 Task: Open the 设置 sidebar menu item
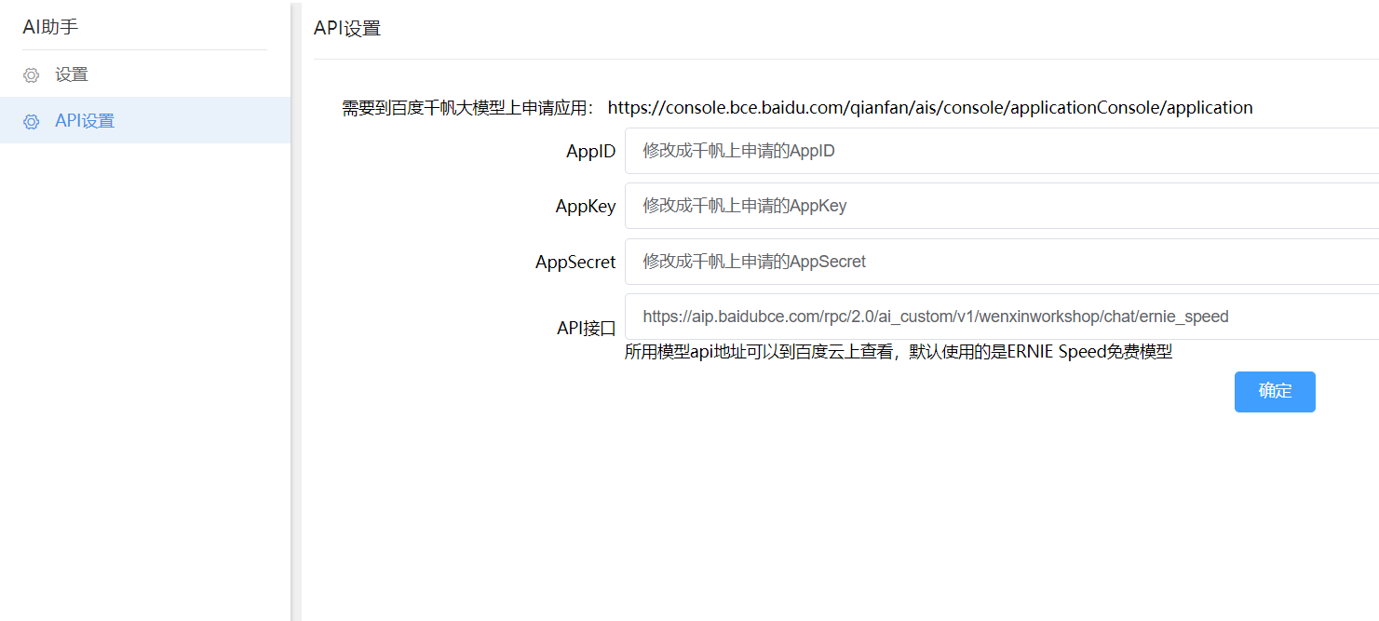pyautogui.click(x=72, y=74)
